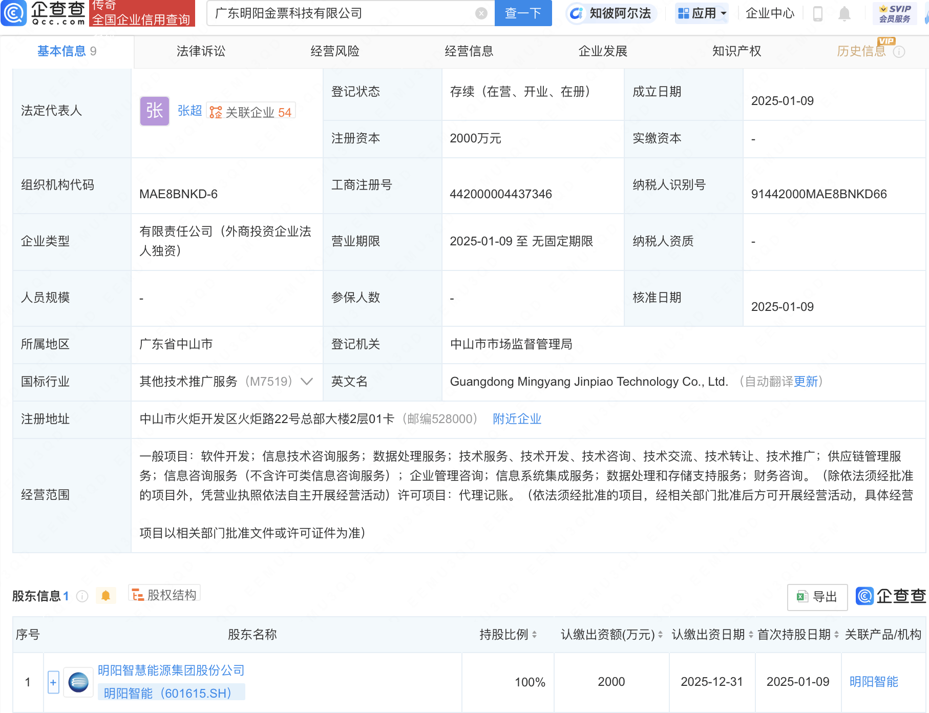Click the mobile phone icon in header
The width and height of the screenshot is (929, 713).
pos(818,13)
